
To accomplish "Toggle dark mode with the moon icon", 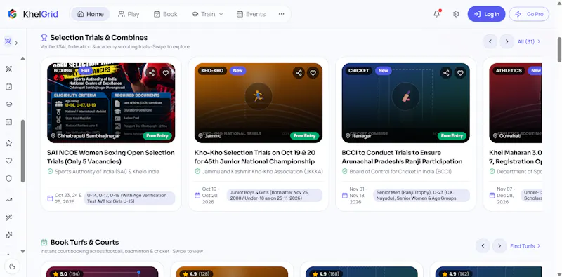I will [x=13, y=266].
